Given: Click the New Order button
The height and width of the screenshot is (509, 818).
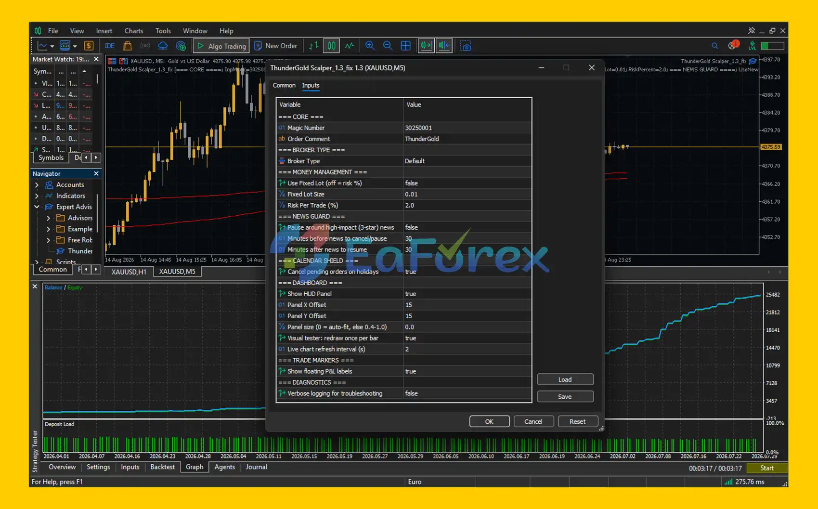Looking at the screenshot, I should coord(276,46).
